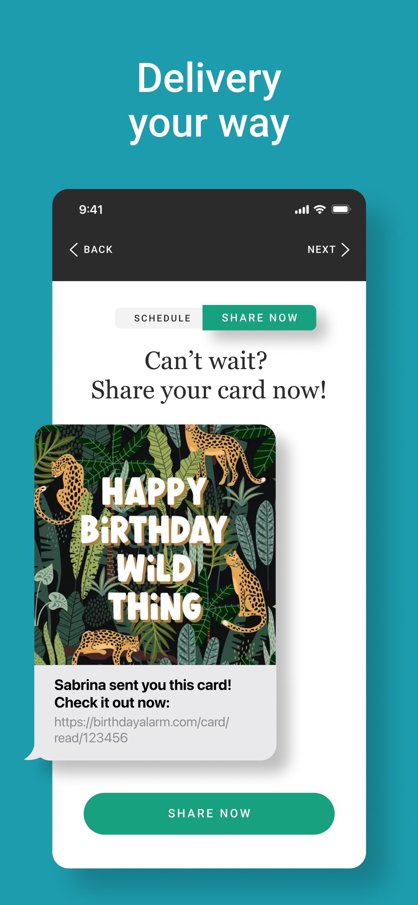Click the message bubble tail corner
This screenshot has width=418, height=905.
point(32,754)
